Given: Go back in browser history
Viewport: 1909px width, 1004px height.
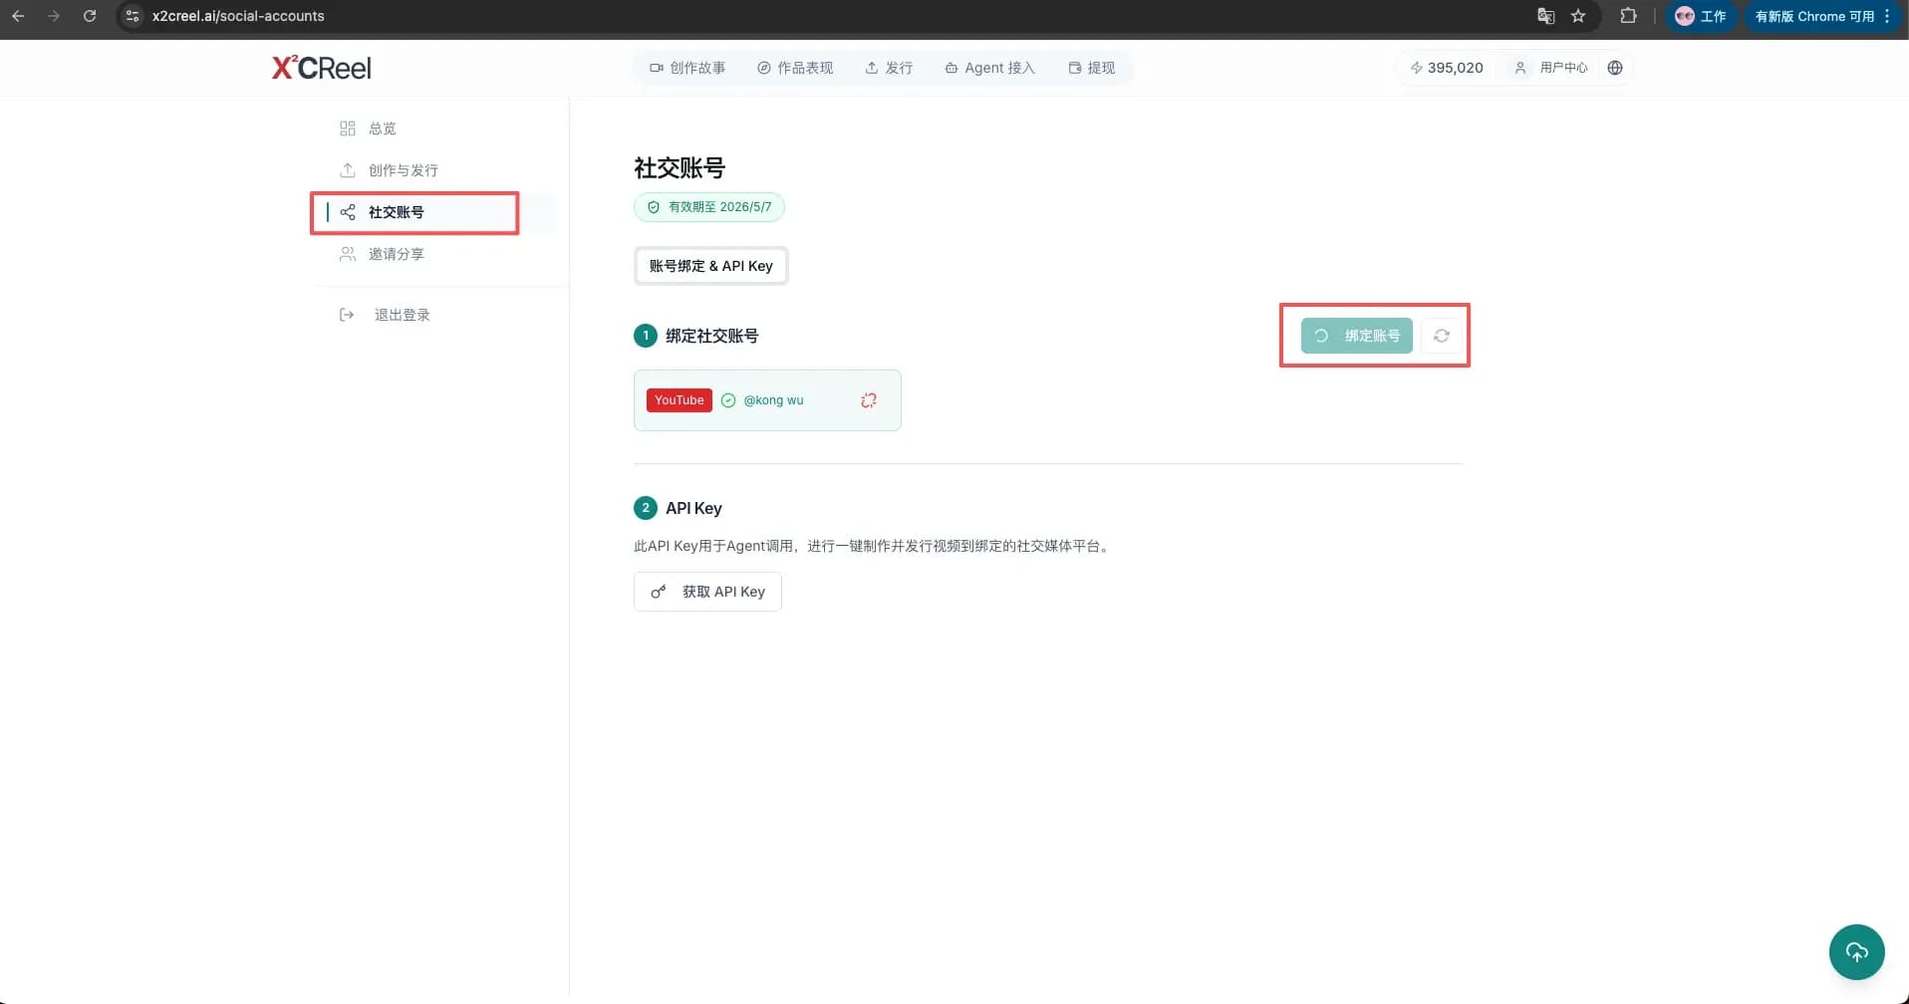Looking at the screenshot, I should (18, 16).
